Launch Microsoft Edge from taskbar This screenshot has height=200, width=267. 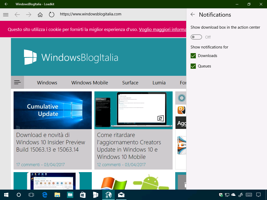[x=45, y=195]
